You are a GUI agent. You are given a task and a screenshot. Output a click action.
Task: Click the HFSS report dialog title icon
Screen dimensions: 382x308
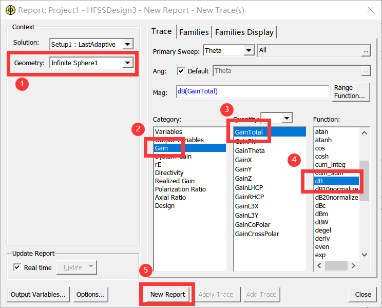(10, 10)
